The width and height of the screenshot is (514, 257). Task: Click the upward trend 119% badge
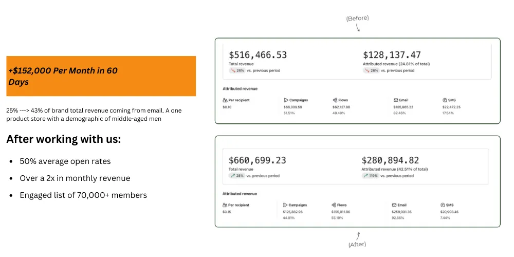click(x=371, y=175)
